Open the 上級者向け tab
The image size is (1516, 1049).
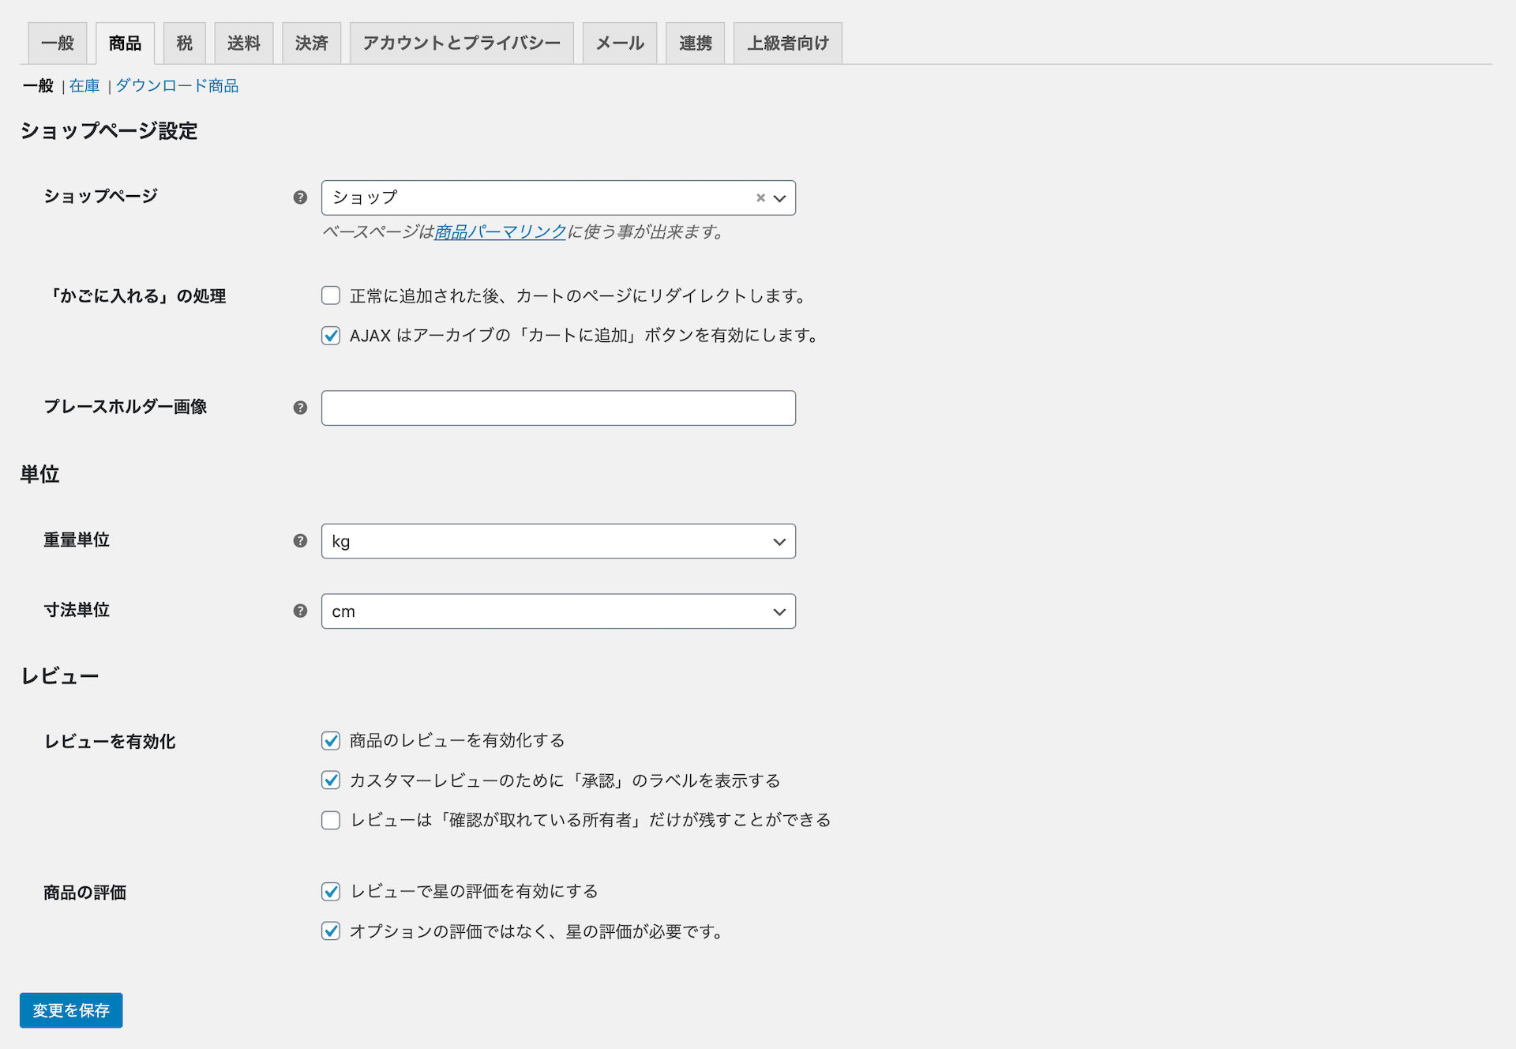(x=788, y=43)
